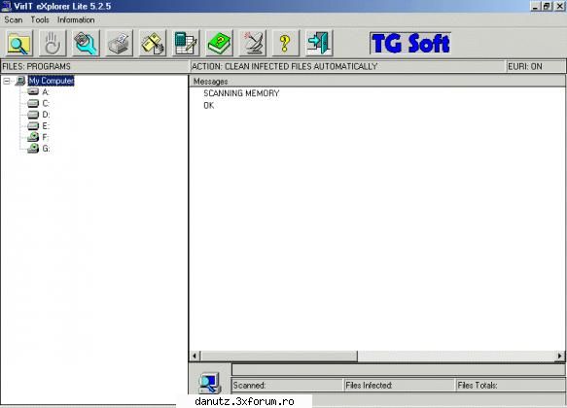Open the Scan menu
The width and height of the screenshot is (567, 408).
coord(14,19)
